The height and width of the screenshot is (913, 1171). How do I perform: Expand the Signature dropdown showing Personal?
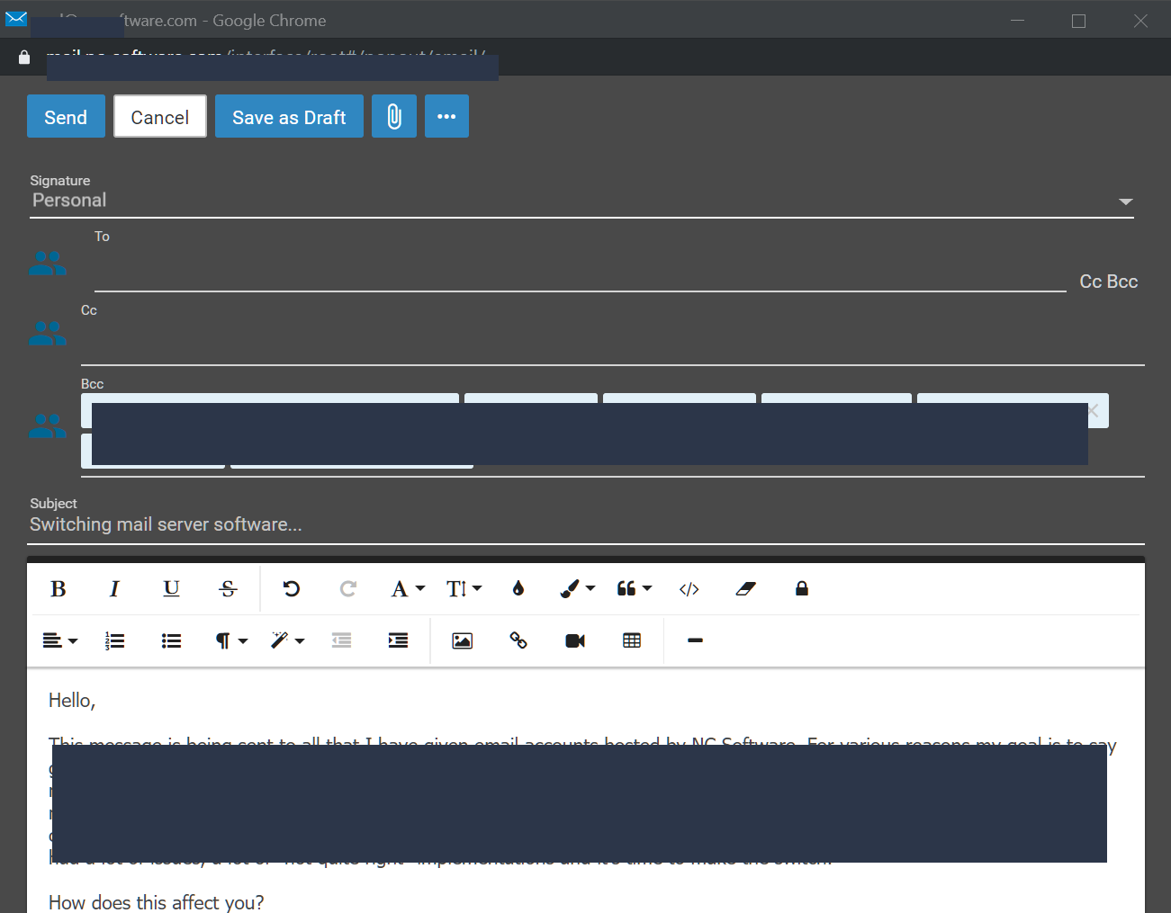tap(1124, 201)
